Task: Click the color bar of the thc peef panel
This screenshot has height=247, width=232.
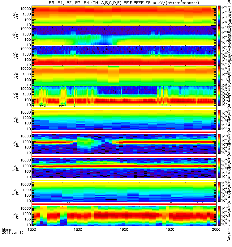Action: (x=219, y=56)
